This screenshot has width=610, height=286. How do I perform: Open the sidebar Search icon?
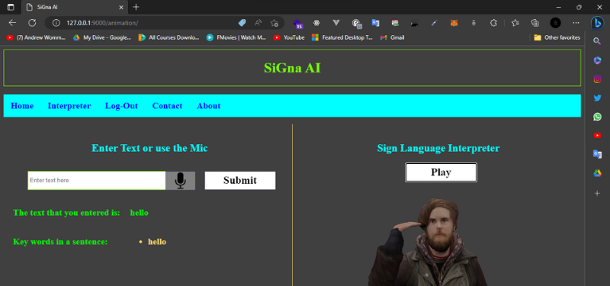597,41
